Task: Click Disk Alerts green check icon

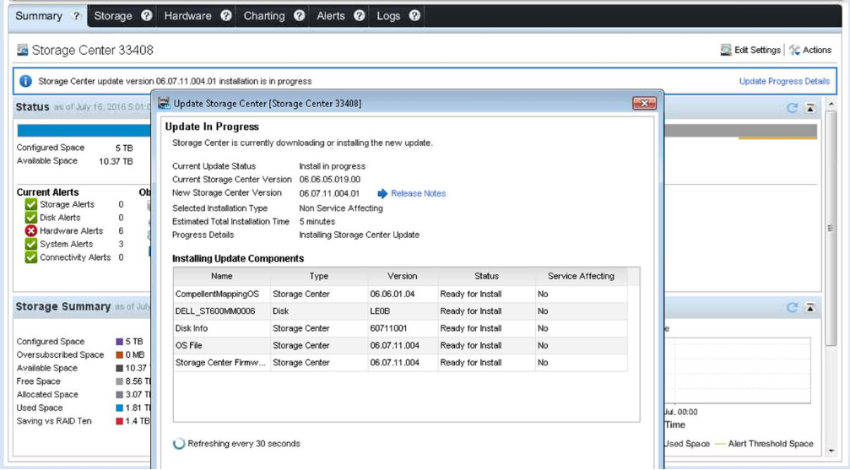Action: 31,218
